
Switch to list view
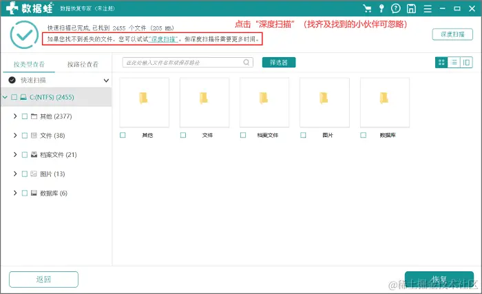454,63
